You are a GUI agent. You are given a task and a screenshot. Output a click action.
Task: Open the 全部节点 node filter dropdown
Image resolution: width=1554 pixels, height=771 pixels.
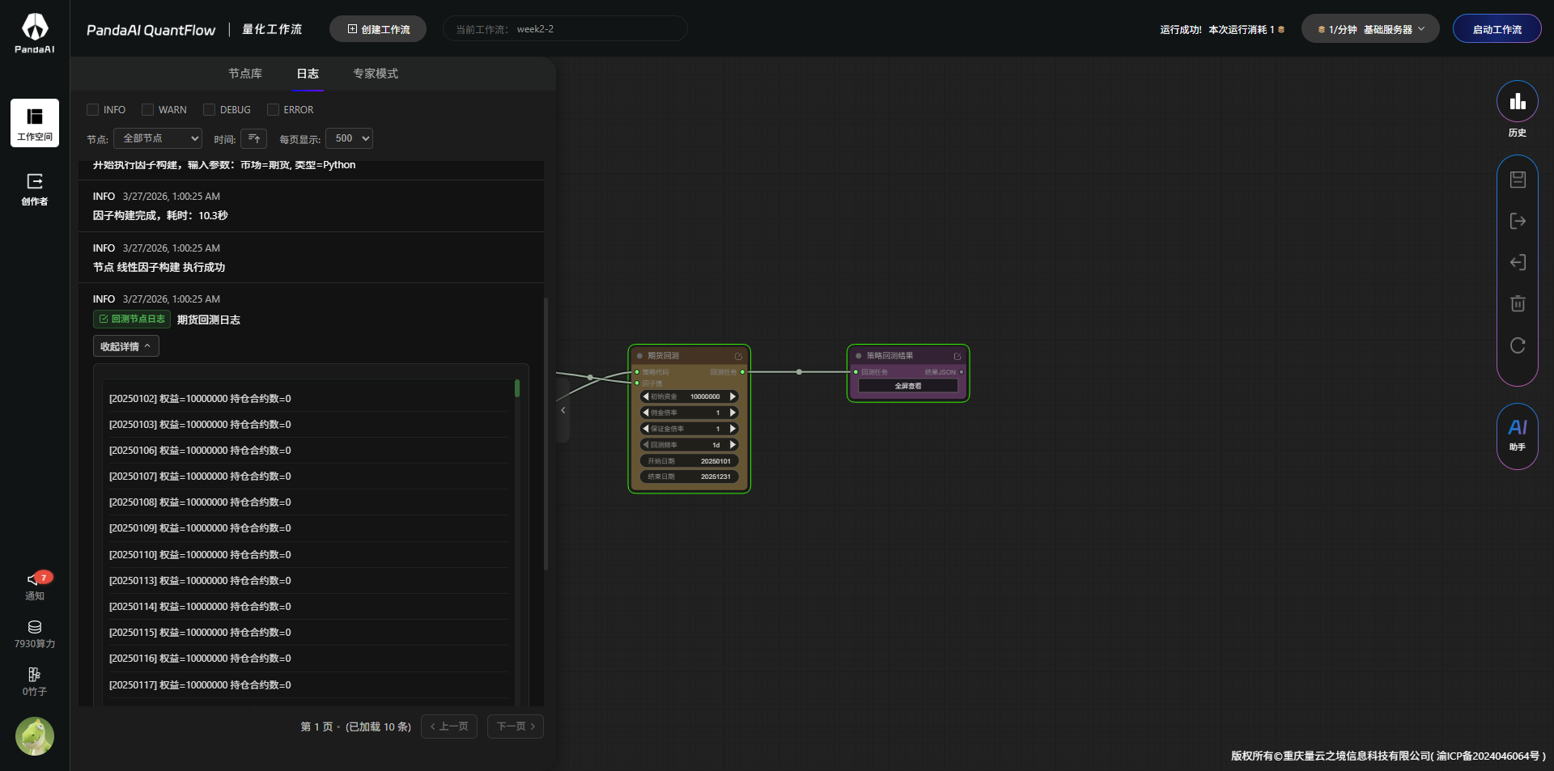coord(158,138)
